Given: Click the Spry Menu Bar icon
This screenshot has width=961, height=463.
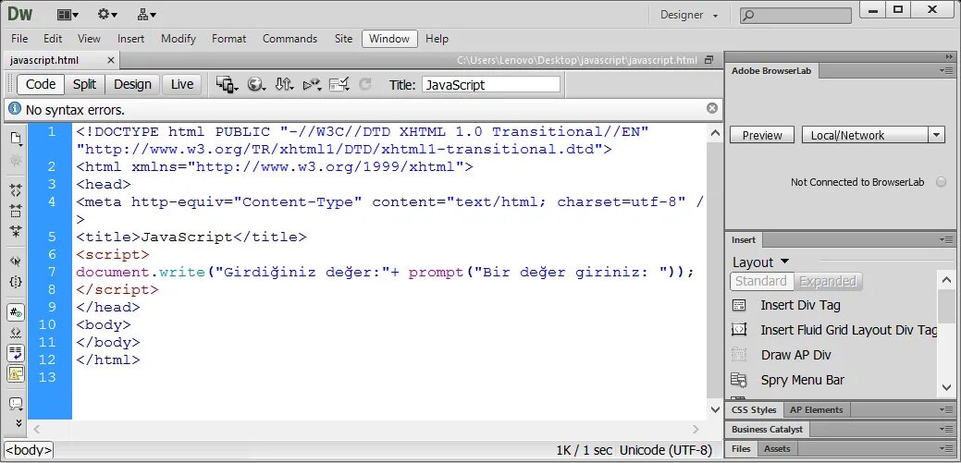Looking at the screenshot, I should pos(740,380).
